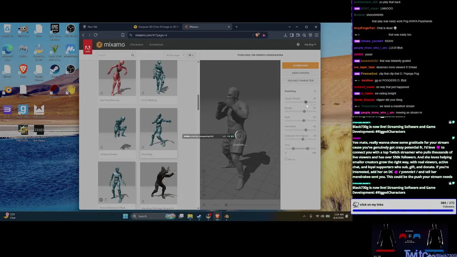Select the Jumping Down animation thumbnail
457x257 pixels.
[x=117, y=129]
